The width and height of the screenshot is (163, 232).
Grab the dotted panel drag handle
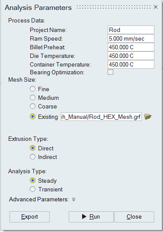coord(114,7)
